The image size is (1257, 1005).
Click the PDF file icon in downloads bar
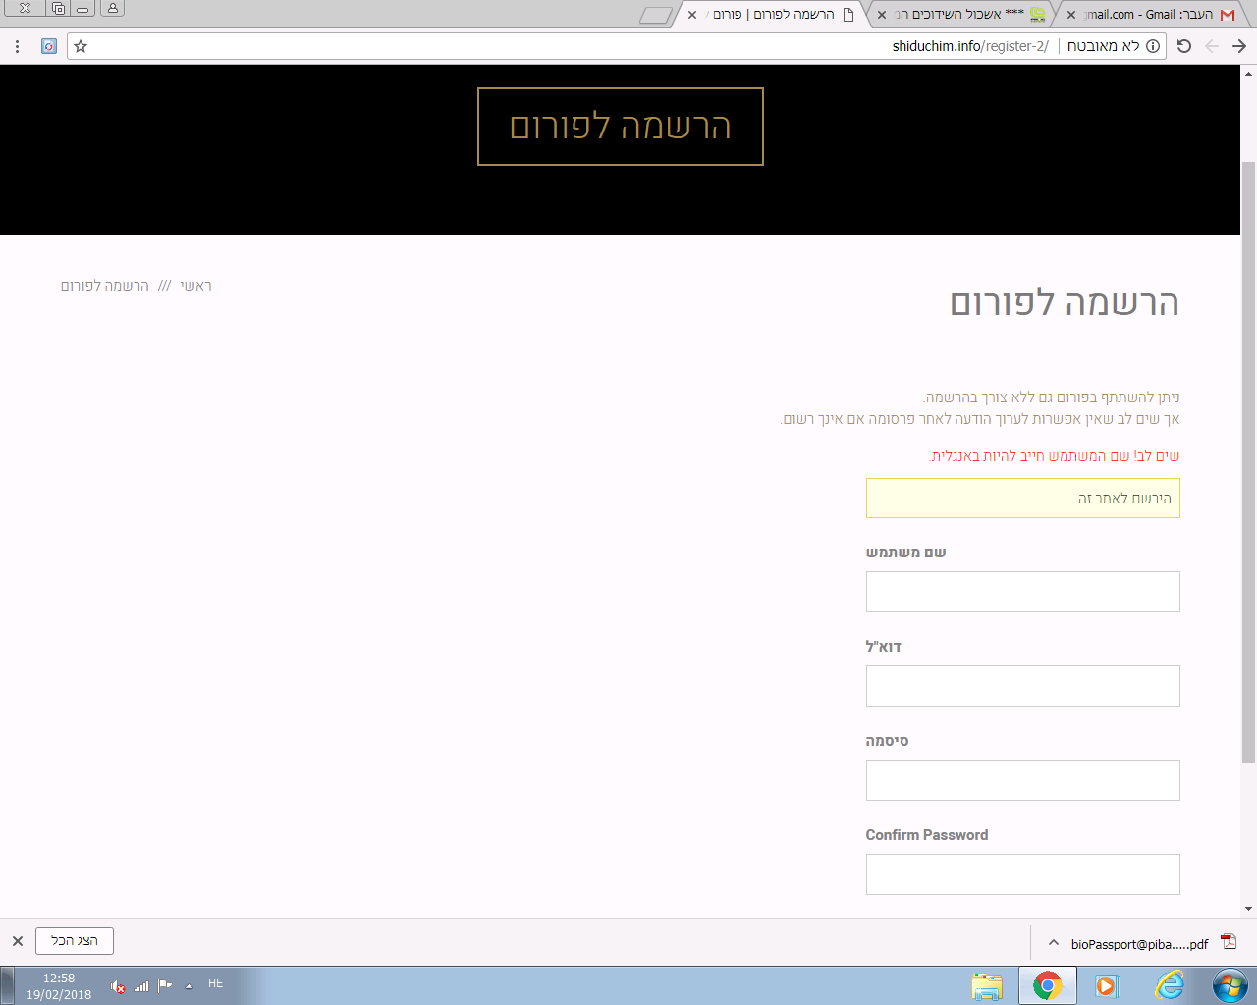(1229, 942)
